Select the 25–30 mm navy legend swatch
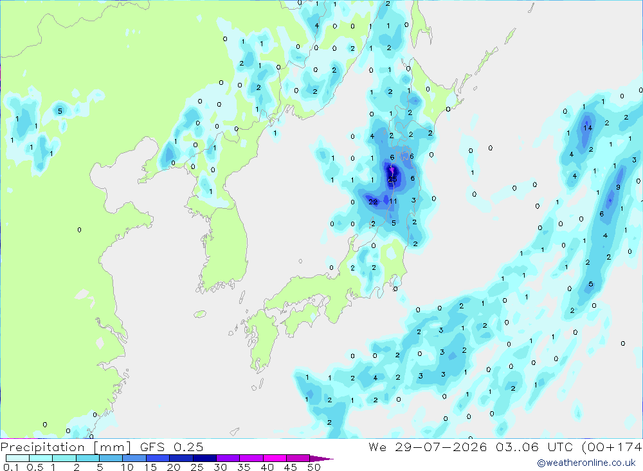The image size is (643, 471). coord(204,458)
